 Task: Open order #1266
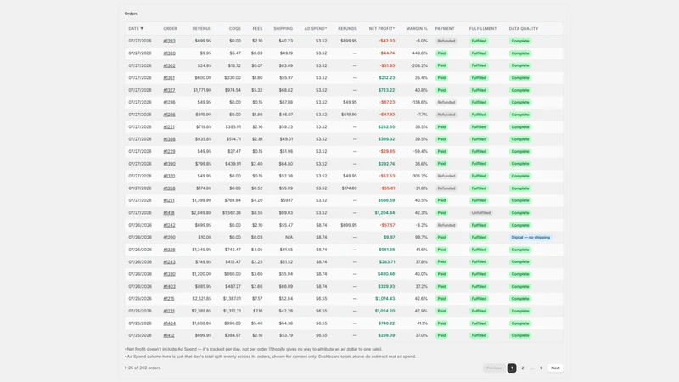click(x=169, y=115)
